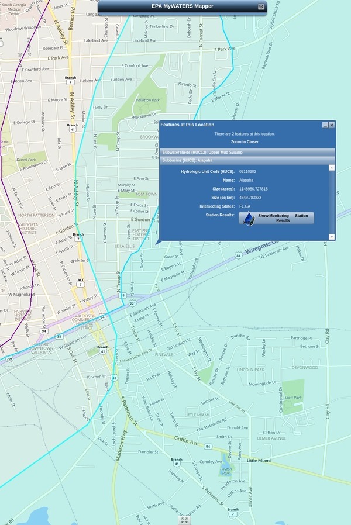Click the PINEVALE neighborhood label

164,354
